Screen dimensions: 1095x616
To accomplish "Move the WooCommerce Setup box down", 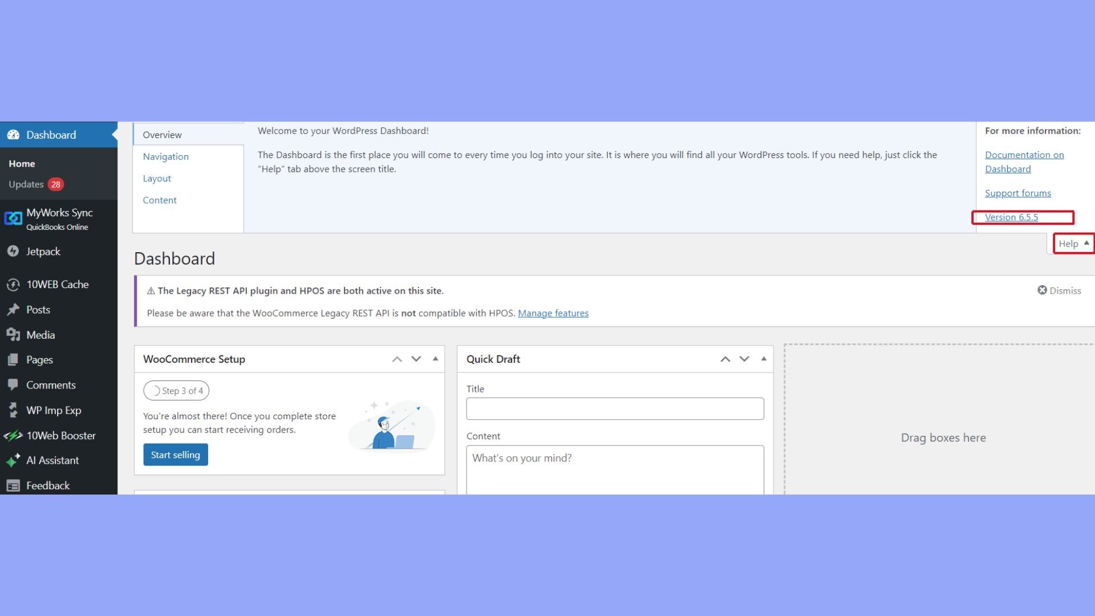I will 416,359.
